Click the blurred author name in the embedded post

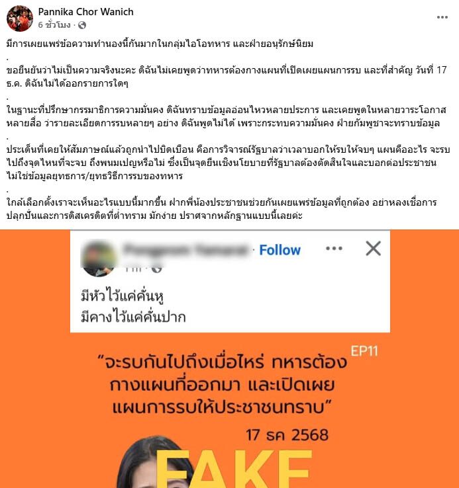[x=186, y=249]
